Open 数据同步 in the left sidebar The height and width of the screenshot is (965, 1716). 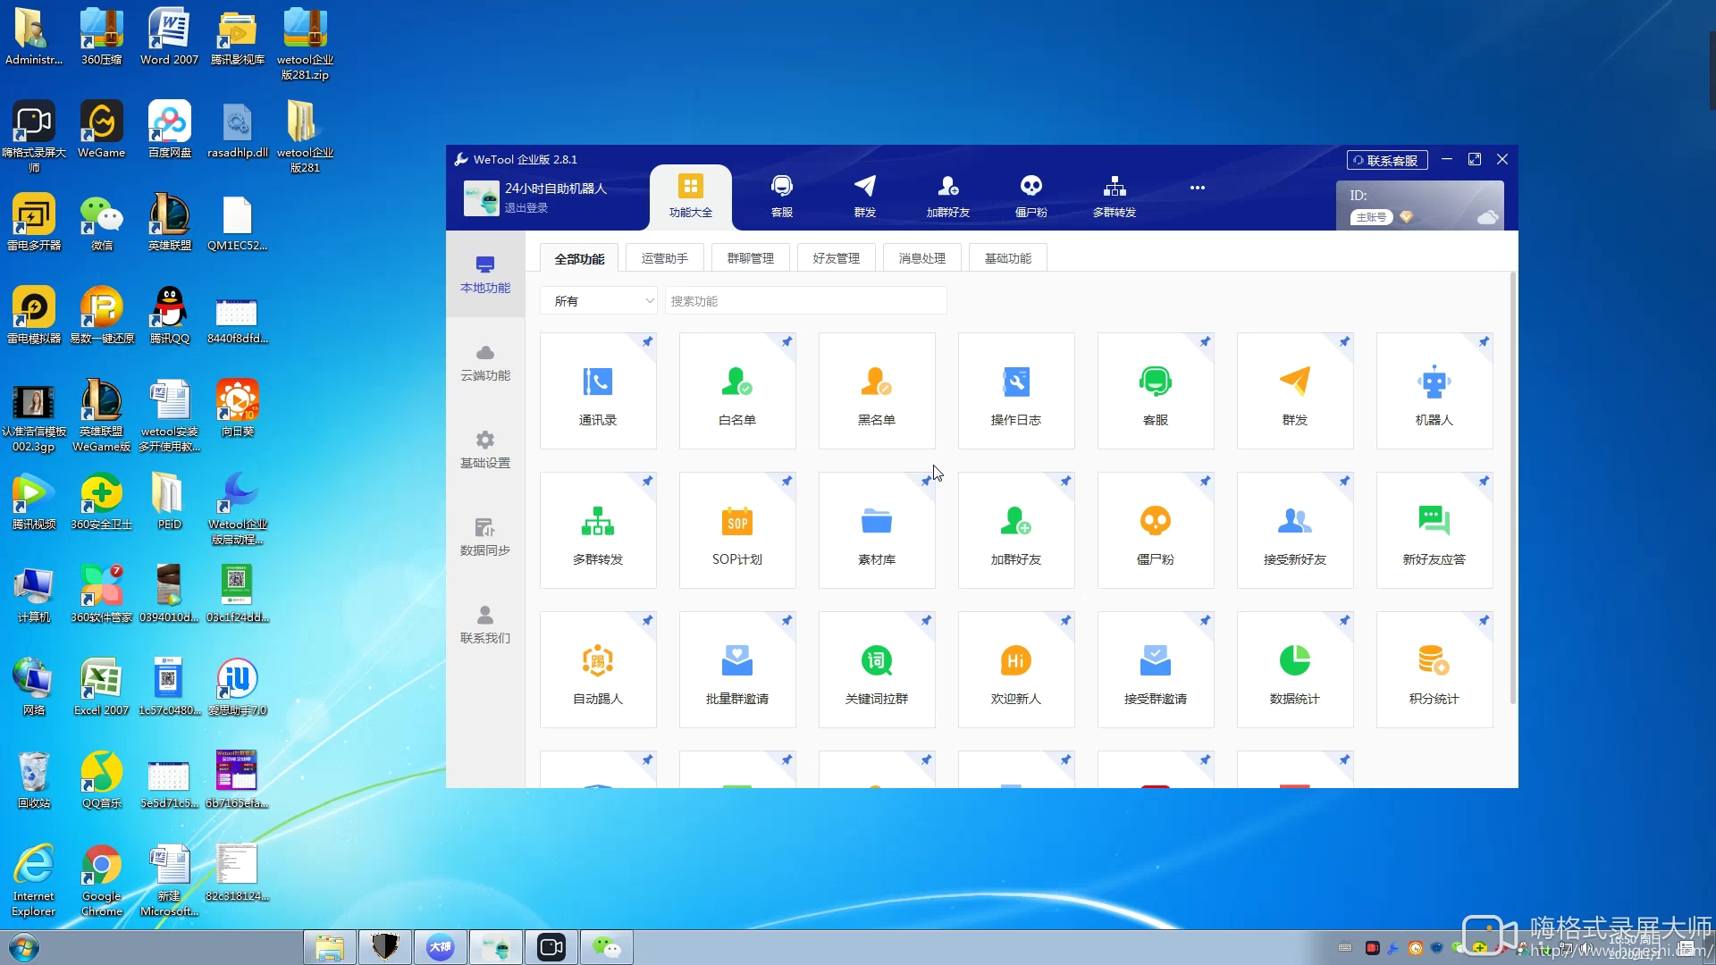click(485, 537)
